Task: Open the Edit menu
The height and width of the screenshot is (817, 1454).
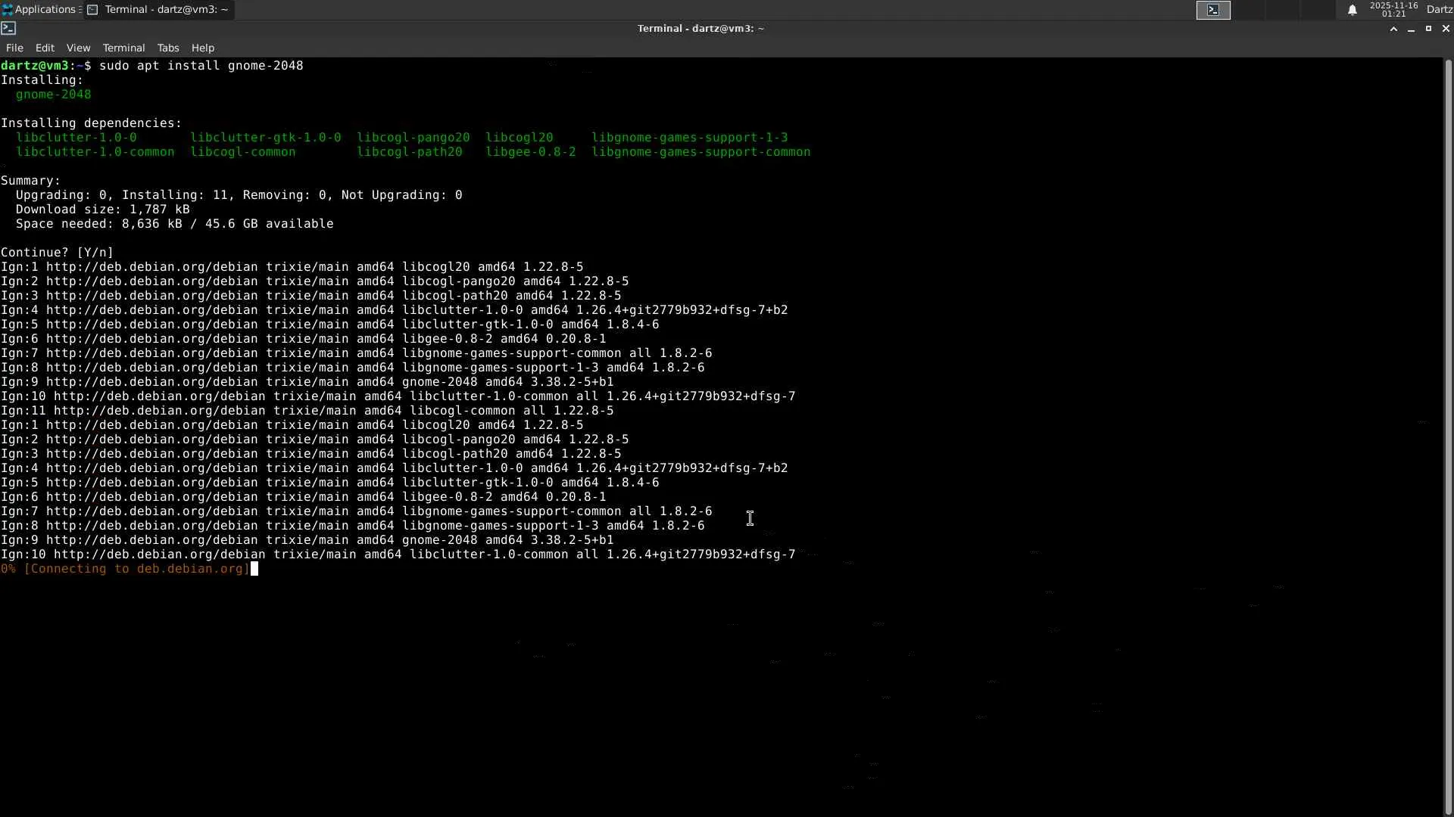Action: pos(45,48)
